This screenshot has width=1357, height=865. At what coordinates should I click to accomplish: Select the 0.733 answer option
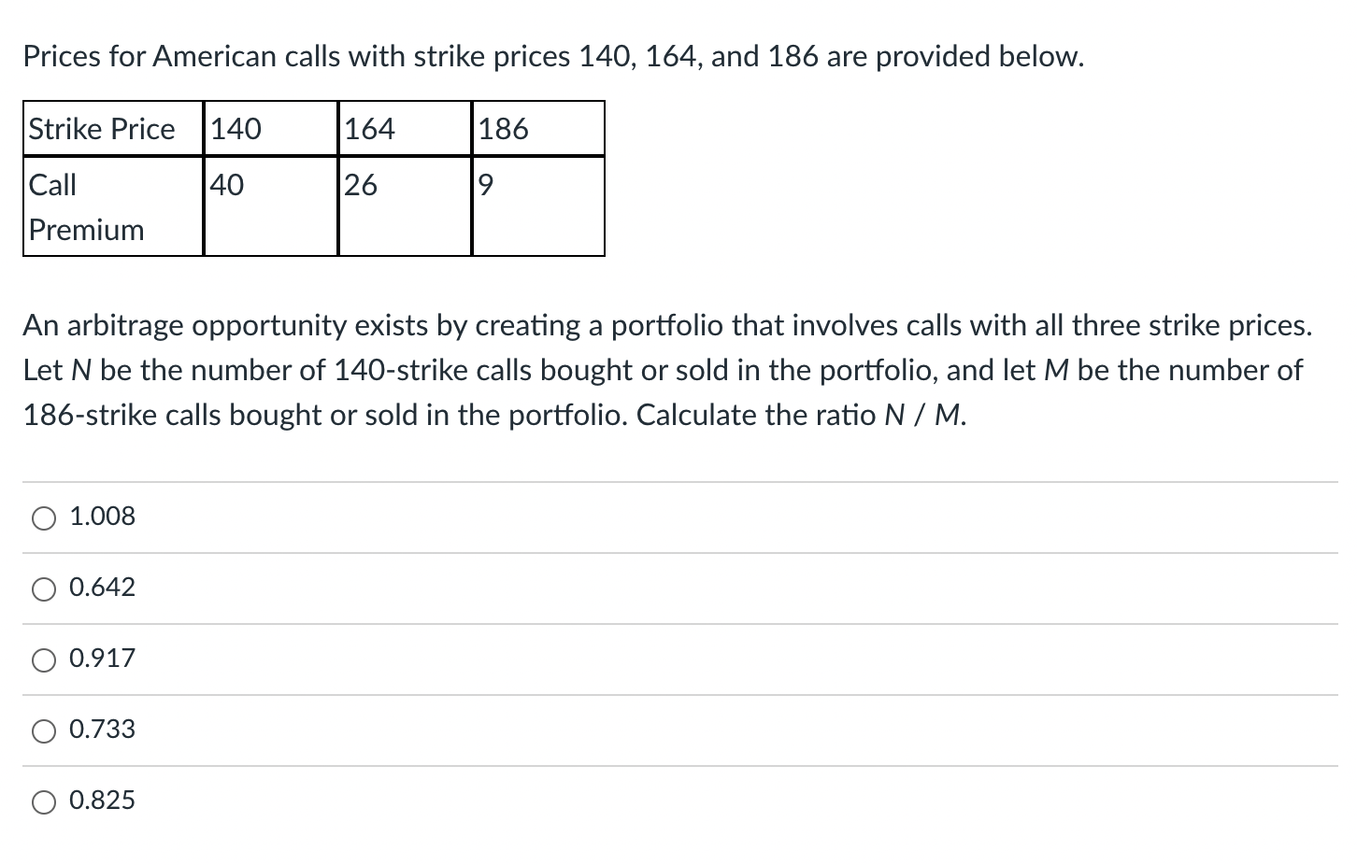click(x=43, y=730)
